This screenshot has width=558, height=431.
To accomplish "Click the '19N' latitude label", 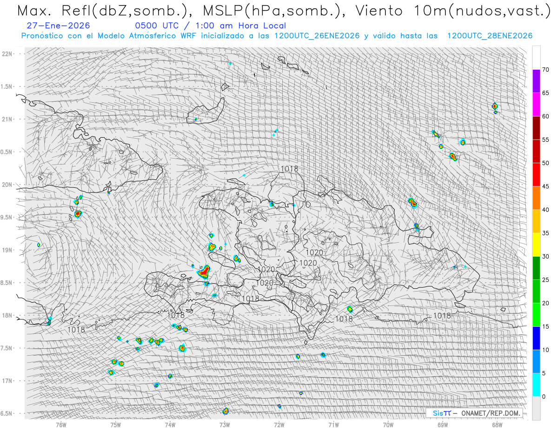I will tap(7, 250).
